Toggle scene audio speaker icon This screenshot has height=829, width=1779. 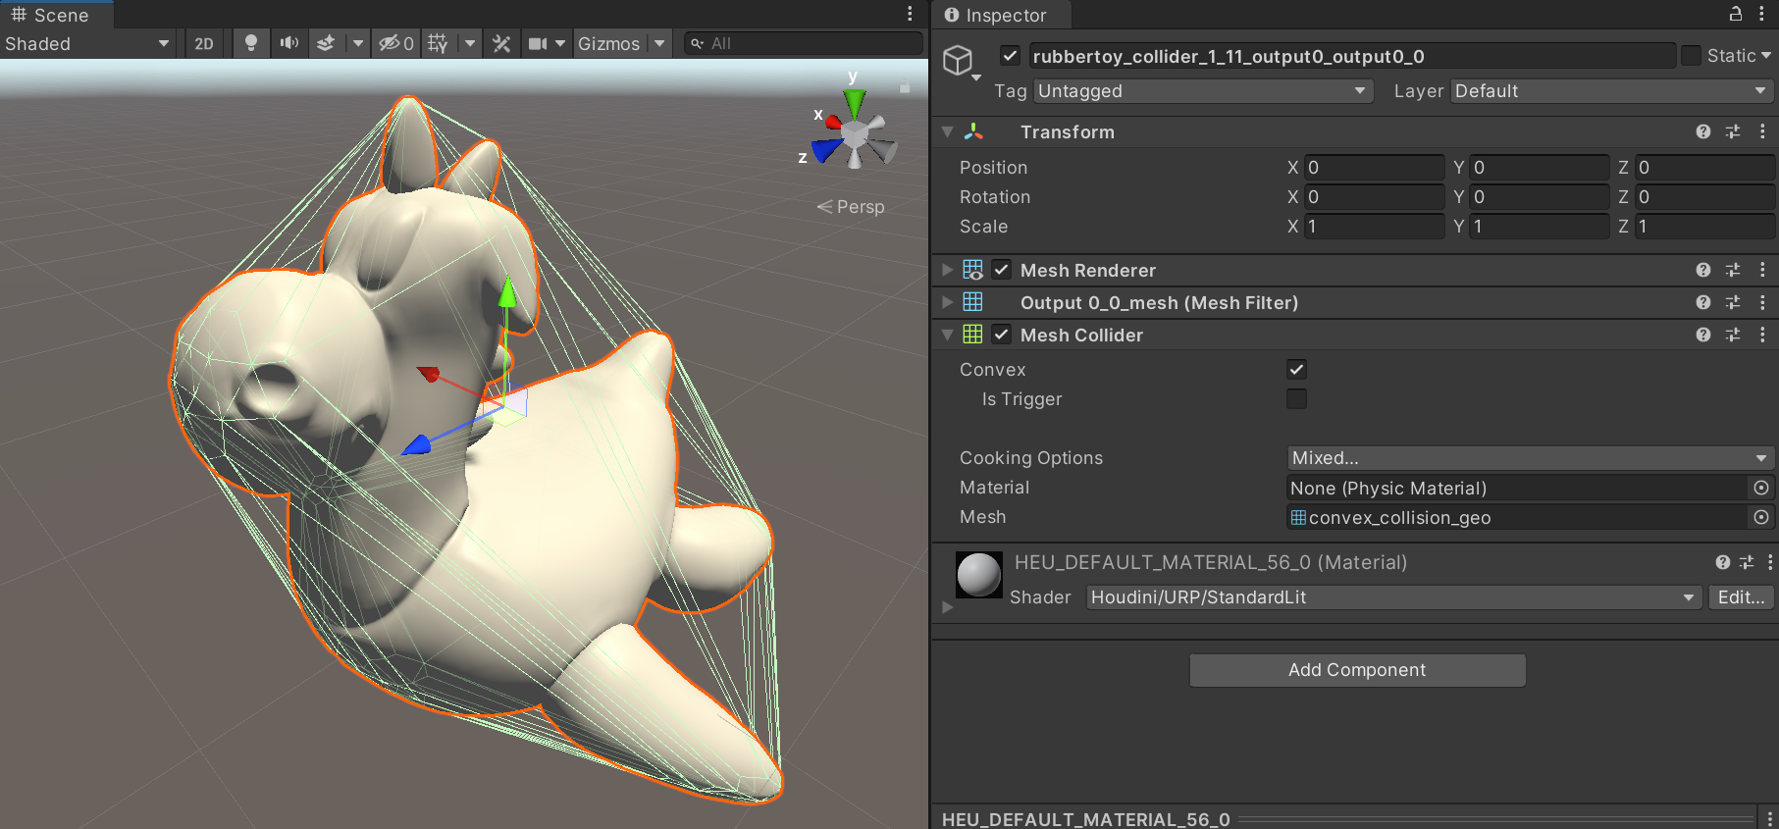(288, 43)
